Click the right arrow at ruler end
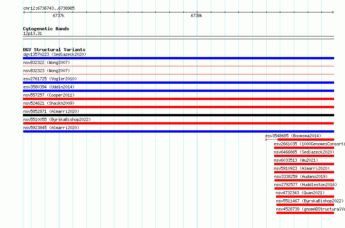Image resolution: width=345 pixels, height=228 pixels. click(333, 12)
